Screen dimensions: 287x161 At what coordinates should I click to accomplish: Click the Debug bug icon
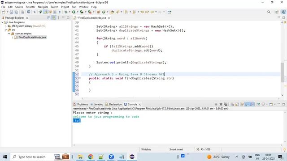click(x=66, y=12)
